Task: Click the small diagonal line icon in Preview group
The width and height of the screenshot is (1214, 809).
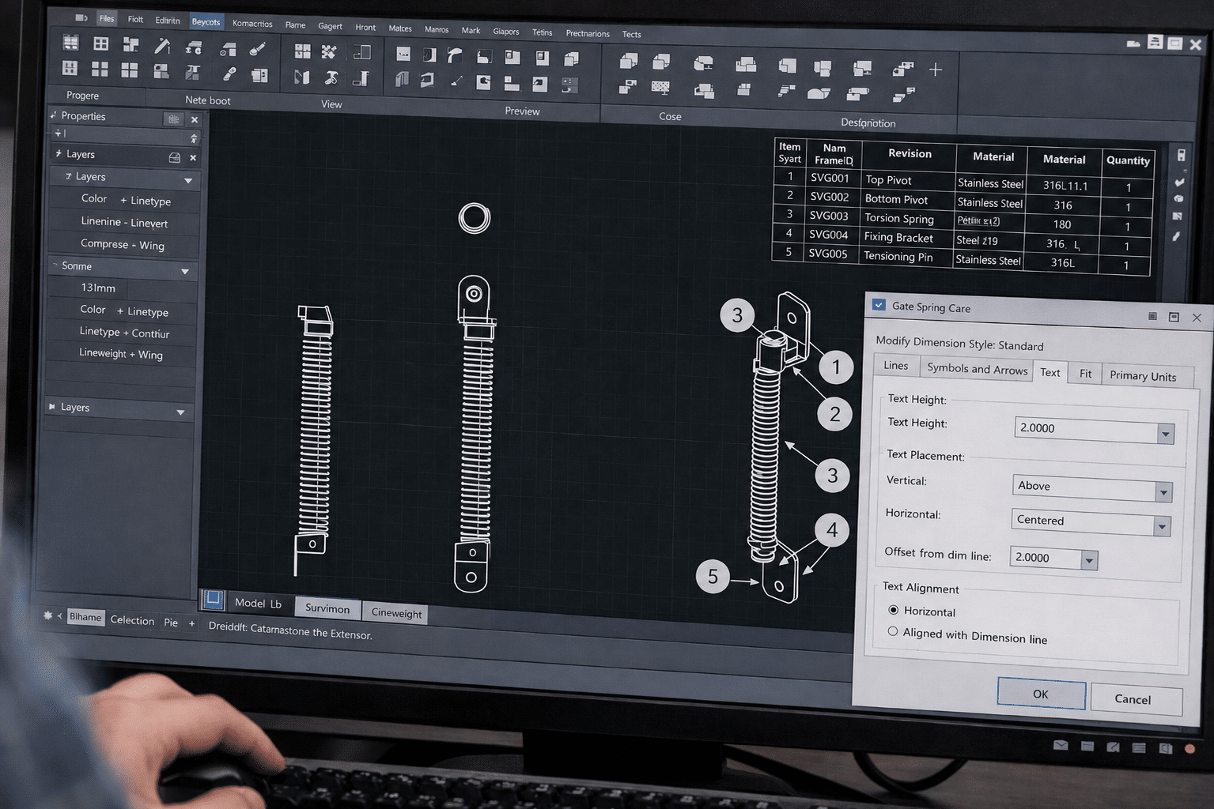Action: click(456, 81)
